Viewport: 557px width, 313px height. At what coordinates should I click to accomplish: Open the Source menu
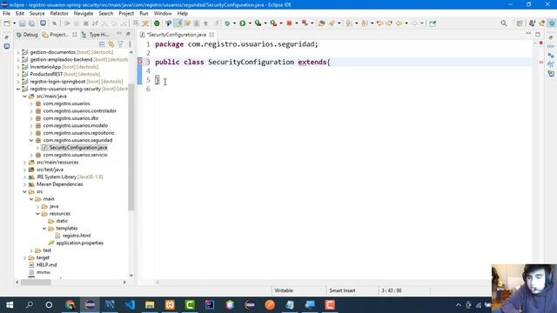pos(37,14)
